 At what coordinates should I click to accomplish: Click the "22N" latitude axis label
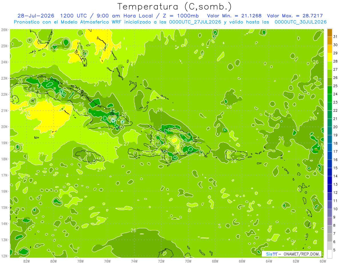[x=4, y=94]
